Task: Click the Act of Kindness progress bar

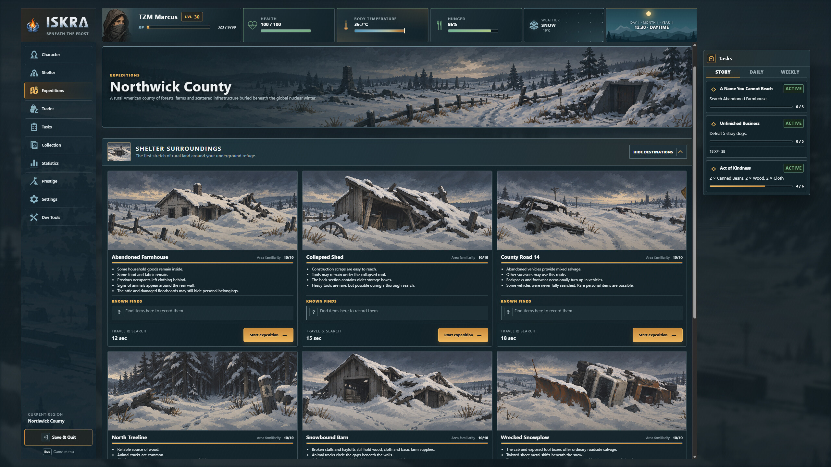Action: 751,186
